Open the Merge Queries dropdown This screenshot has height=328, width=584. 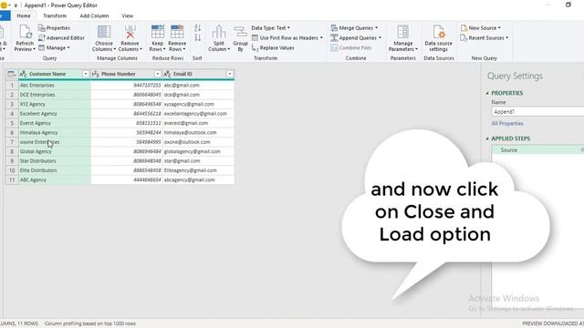354,28
